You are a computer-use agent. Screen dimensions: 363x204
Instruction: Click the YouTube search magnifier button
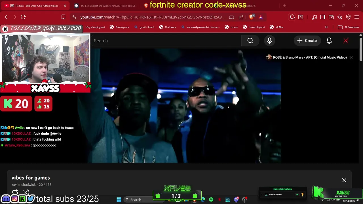(250, 41)
